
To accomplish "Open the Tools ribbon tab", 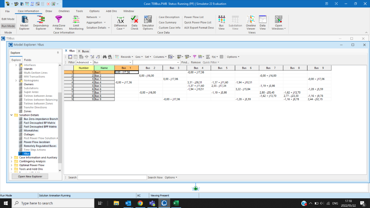I will pyautogui.click(x=79, y=11).
